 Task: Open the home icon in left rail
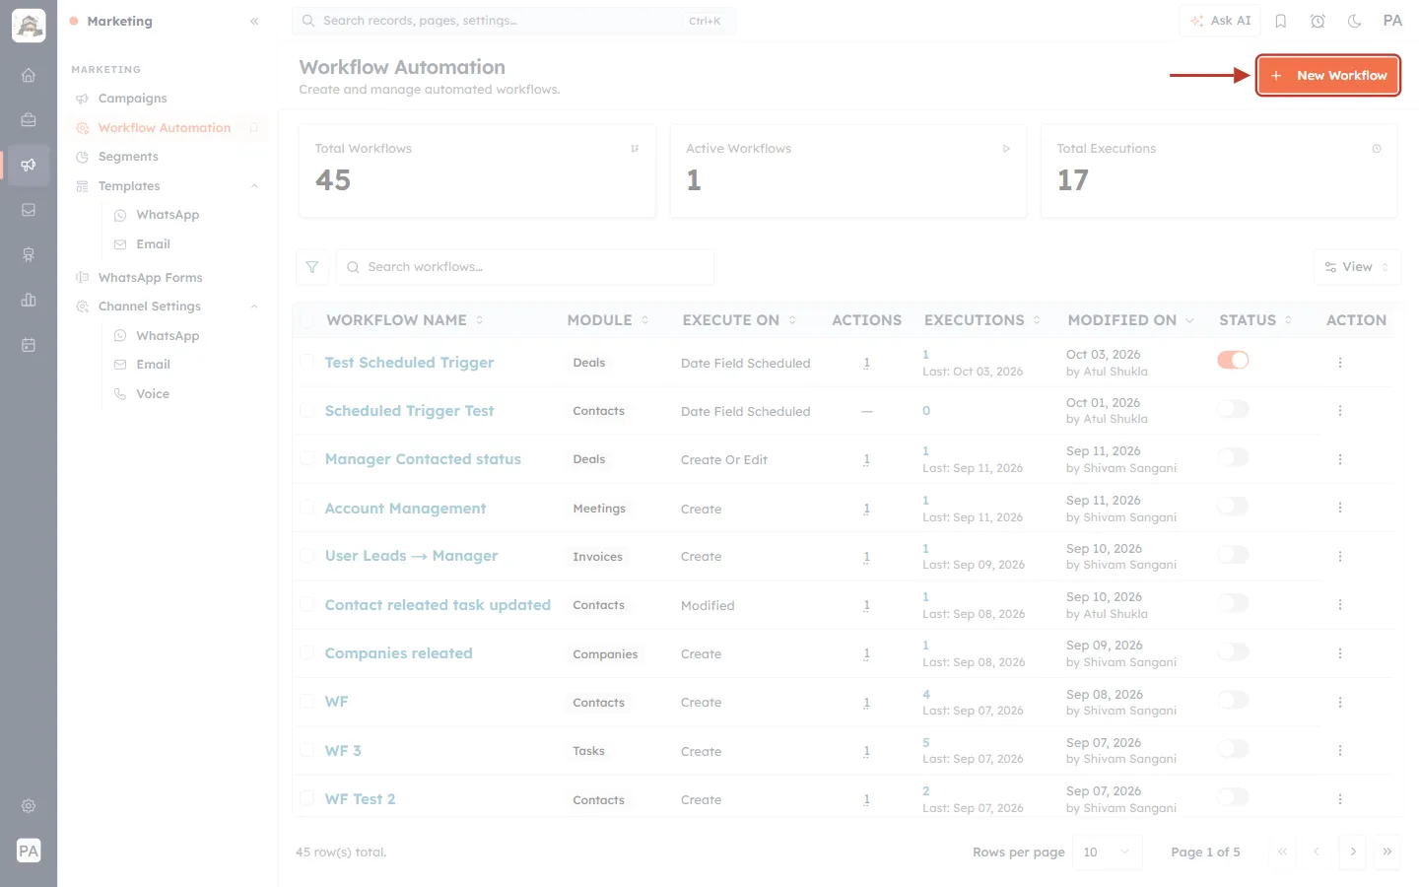[x=29, y=75]
